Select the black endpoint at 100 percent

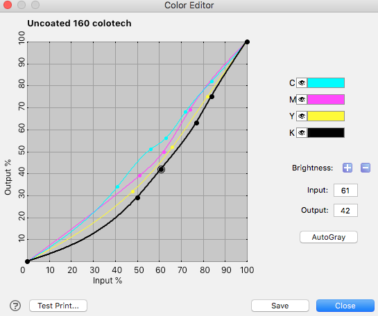click(x=247, y=42)
